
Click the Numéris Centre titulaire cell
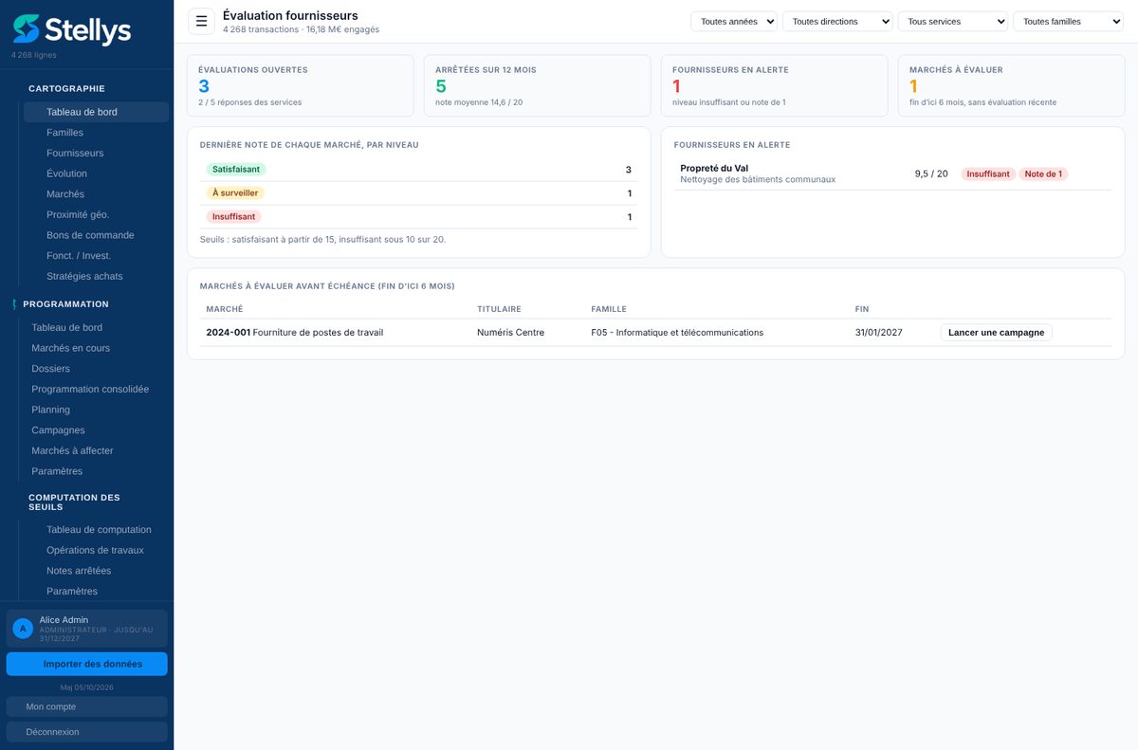click(x=510, y=333)
